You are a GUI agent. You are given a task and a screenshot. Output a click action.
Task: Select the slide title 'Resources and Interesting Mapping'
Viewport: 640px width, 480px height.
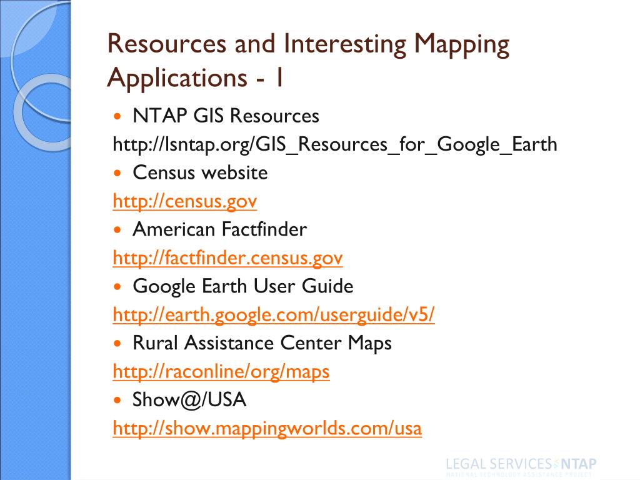pyautogui.click(x=309, y=44)
